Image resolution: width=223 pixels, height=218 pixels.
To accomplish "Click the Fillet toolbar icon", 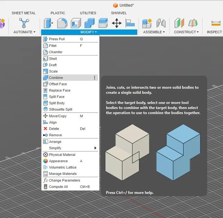I will pyautogui.click(x=62, y=23).
